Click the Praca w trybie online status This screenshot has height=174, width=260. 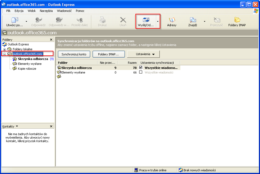(150, 170)
